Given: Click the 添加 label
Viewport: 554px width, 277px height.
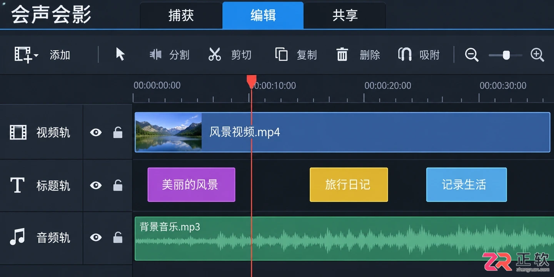Looking at the screenshot, I should click(x=60, y=55).
